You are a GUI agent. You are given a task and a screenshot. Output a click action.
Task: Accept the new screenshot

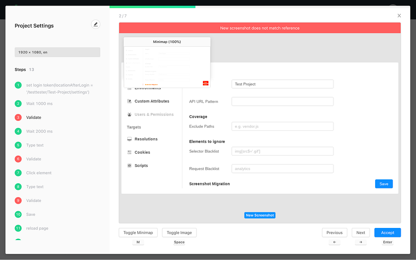388,233
